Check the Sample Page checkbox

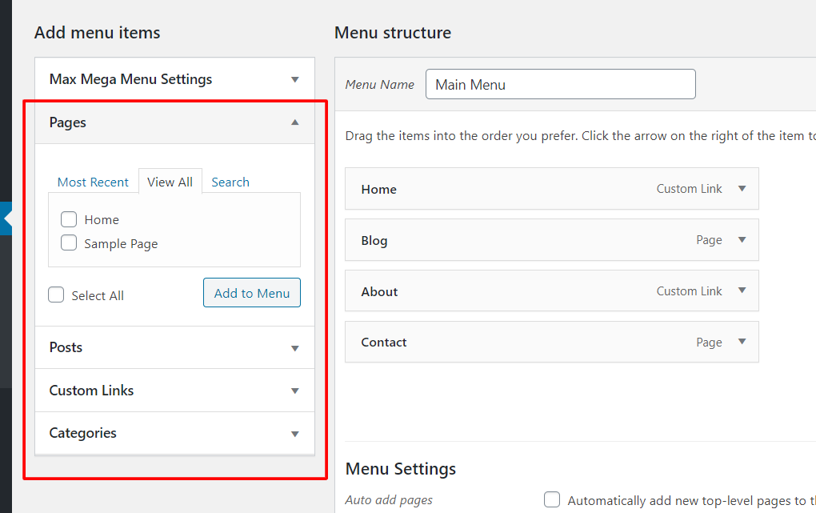[69, 242]
